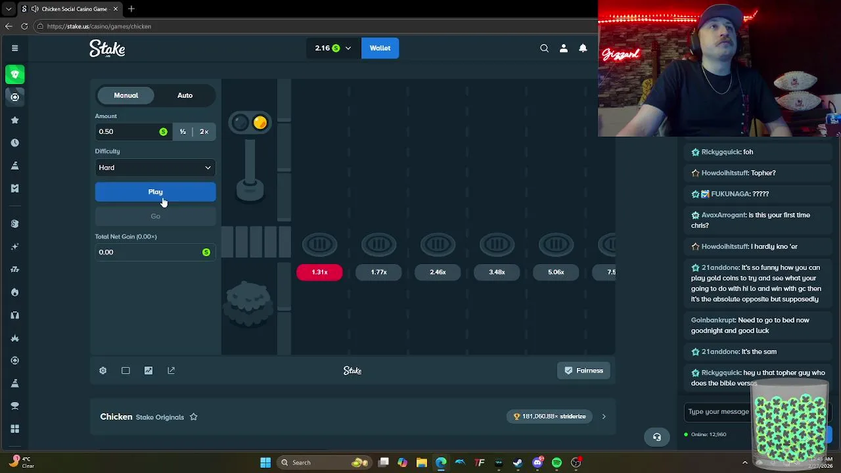Open Spotify from the taskbar

[x=557, y=462]
